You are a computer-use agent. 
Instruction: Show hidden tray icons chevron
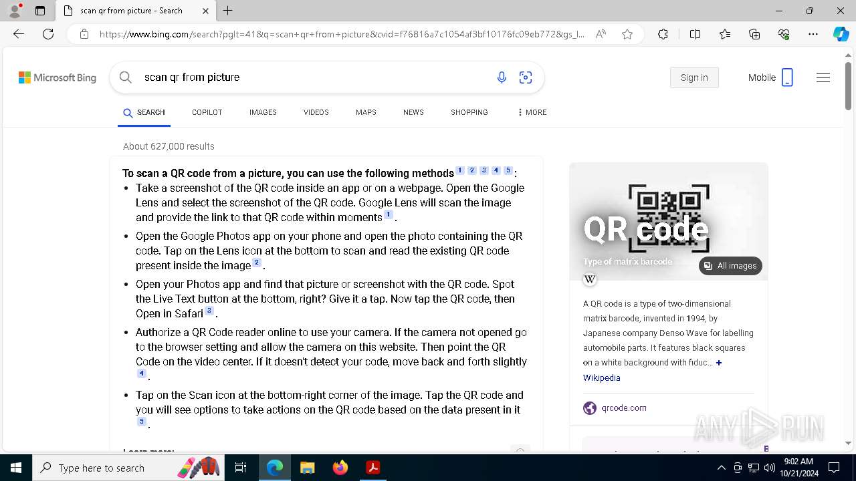tap(721, 468)
